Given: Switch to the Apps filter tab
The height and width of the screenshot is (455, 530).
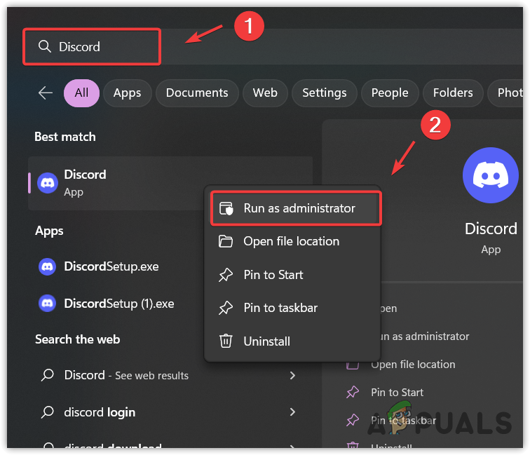Looking at the screenshot, I should pyautogui.click(x=127, y=93).
